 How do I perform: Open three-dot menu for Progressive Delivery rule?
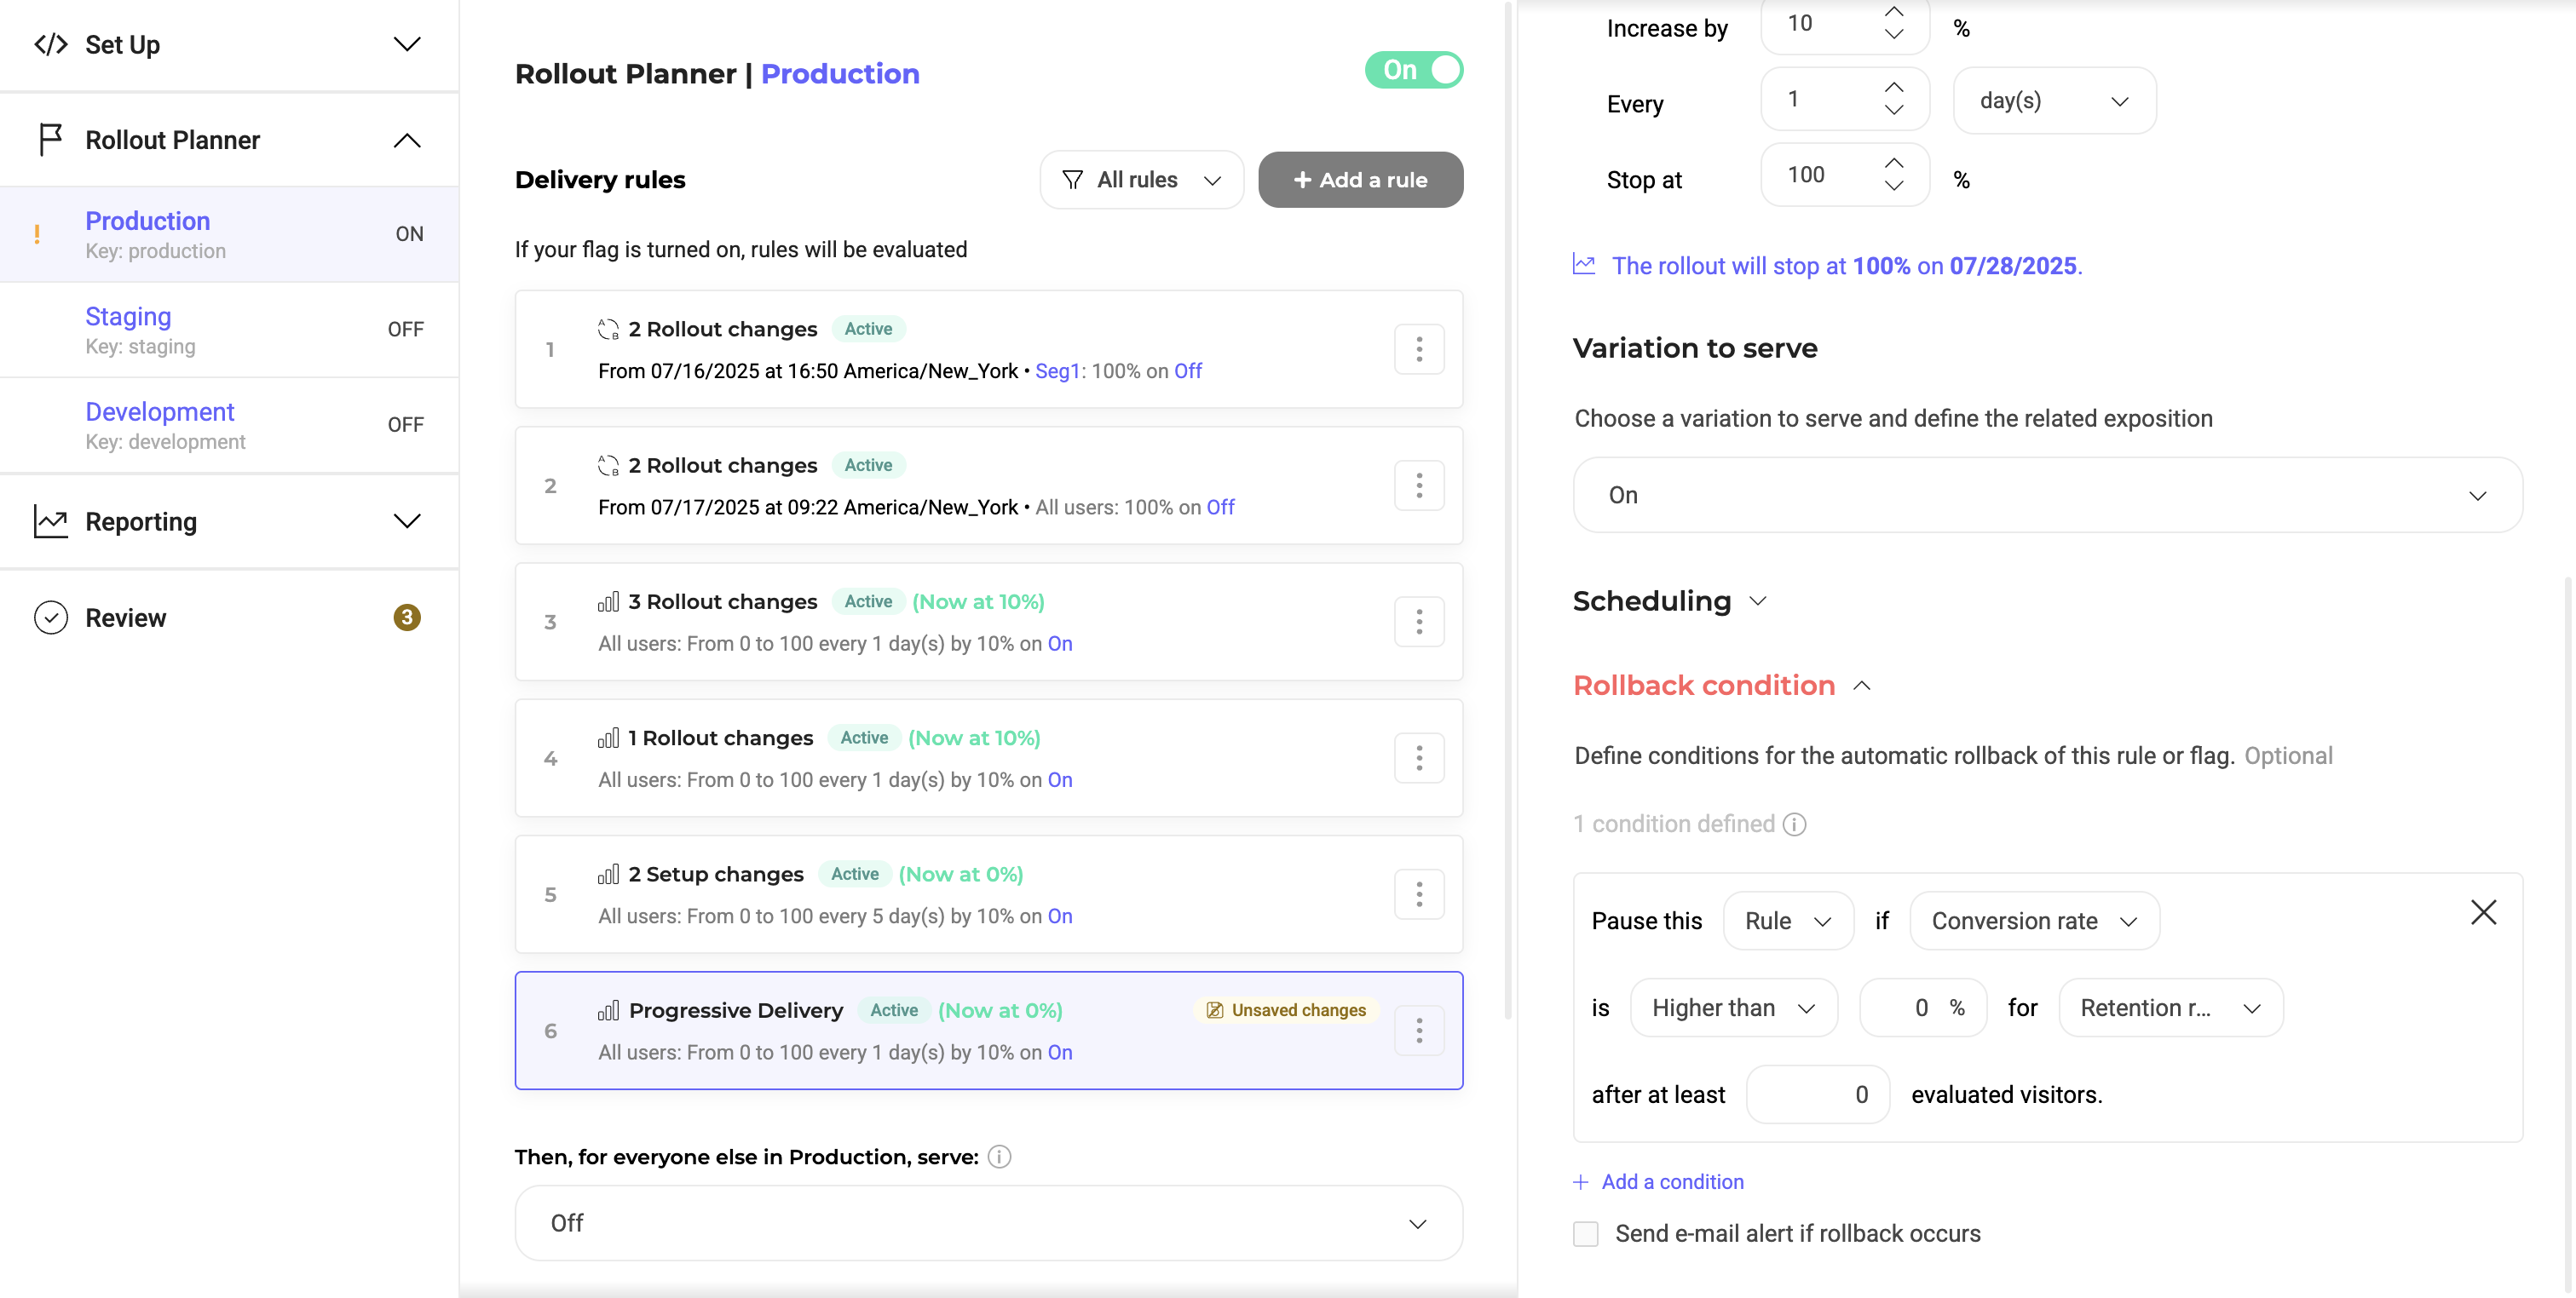click(1418, 1031)
